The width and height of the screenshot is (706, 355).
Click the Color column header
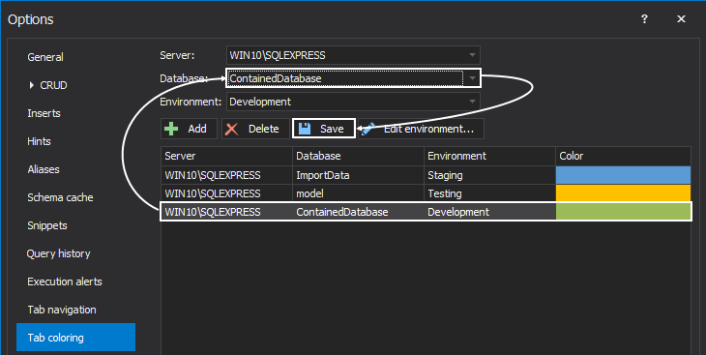click(x=623, y=156)
